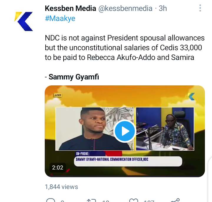Viewport: 212px width, 202px height.
Task: Tap the reply speech bubble icon
Action: coord(51,200)
